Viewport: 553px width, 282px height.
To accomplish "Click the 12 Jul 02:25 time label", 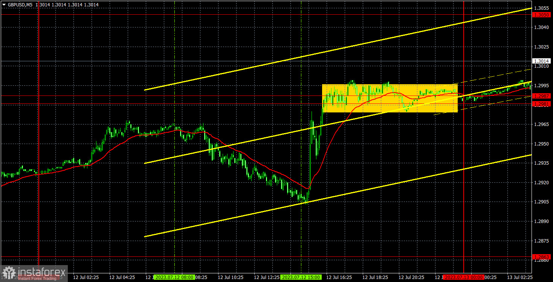I will pos(86,277).
